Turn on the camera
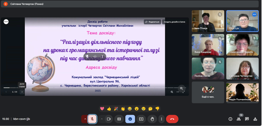 coord(109,119)
